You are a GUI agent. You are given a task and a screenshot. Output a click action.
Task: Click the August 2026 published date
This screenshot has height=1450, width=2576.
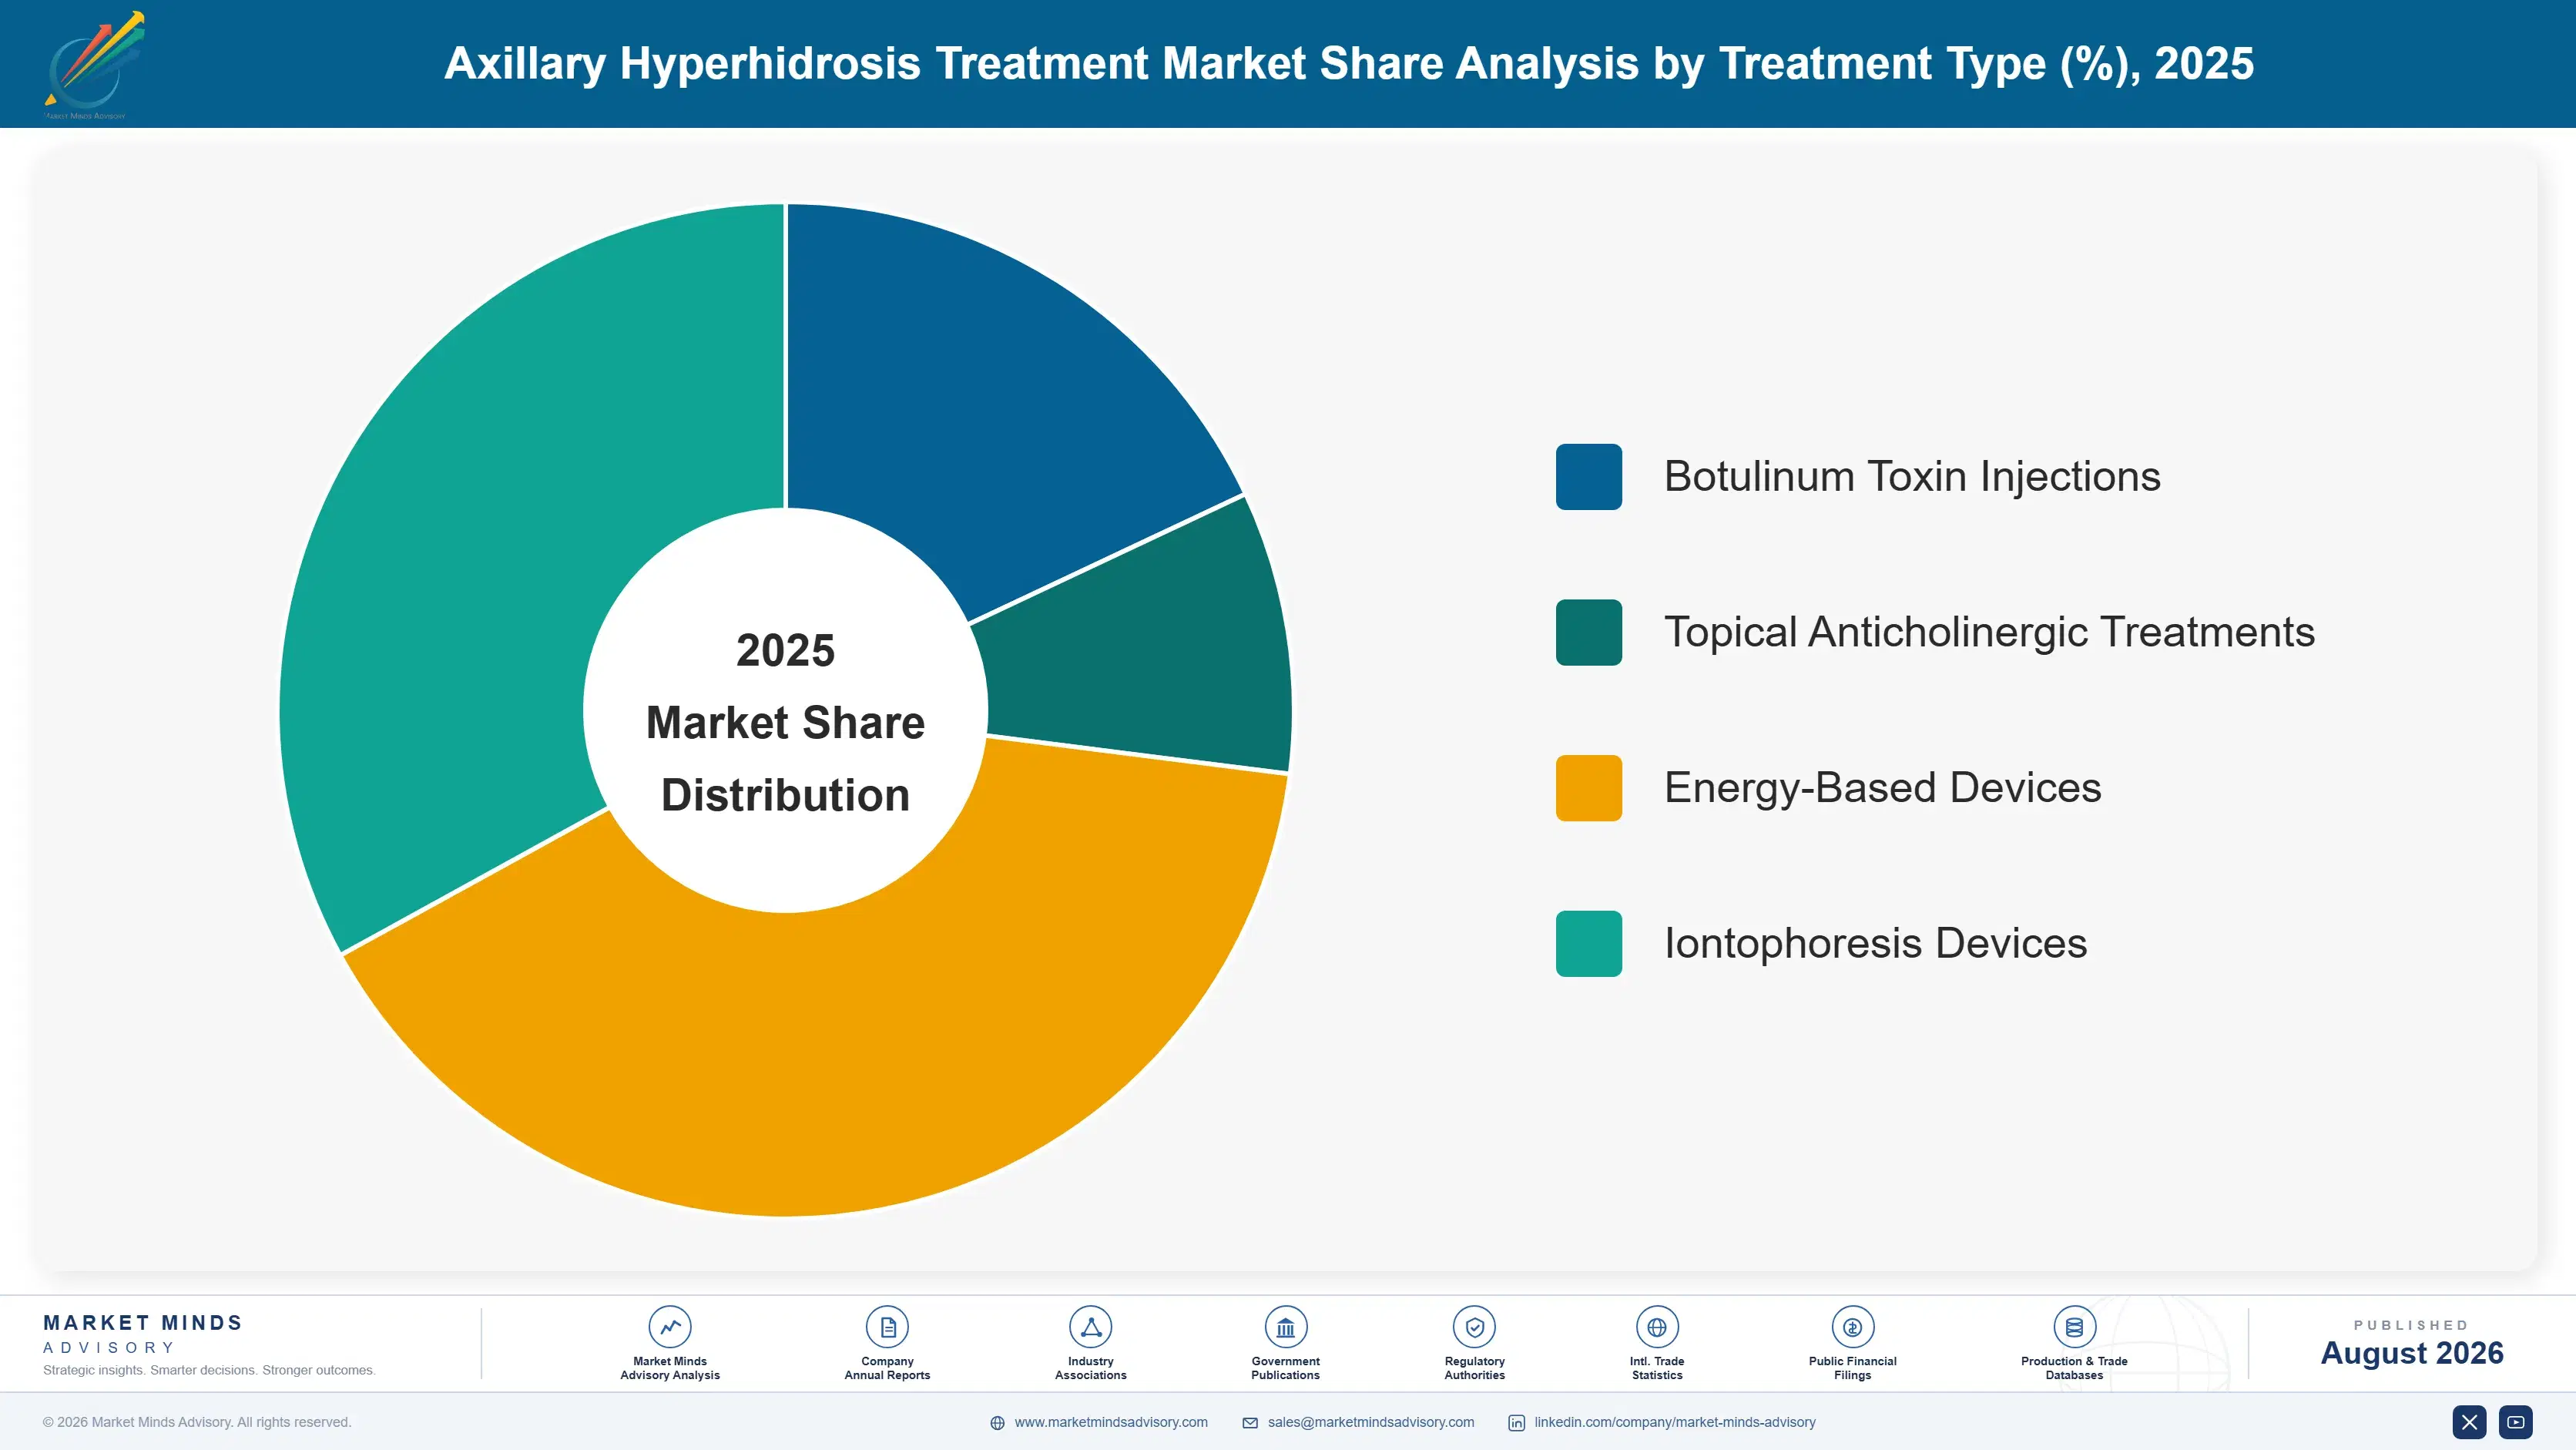click(2411, 1353)
